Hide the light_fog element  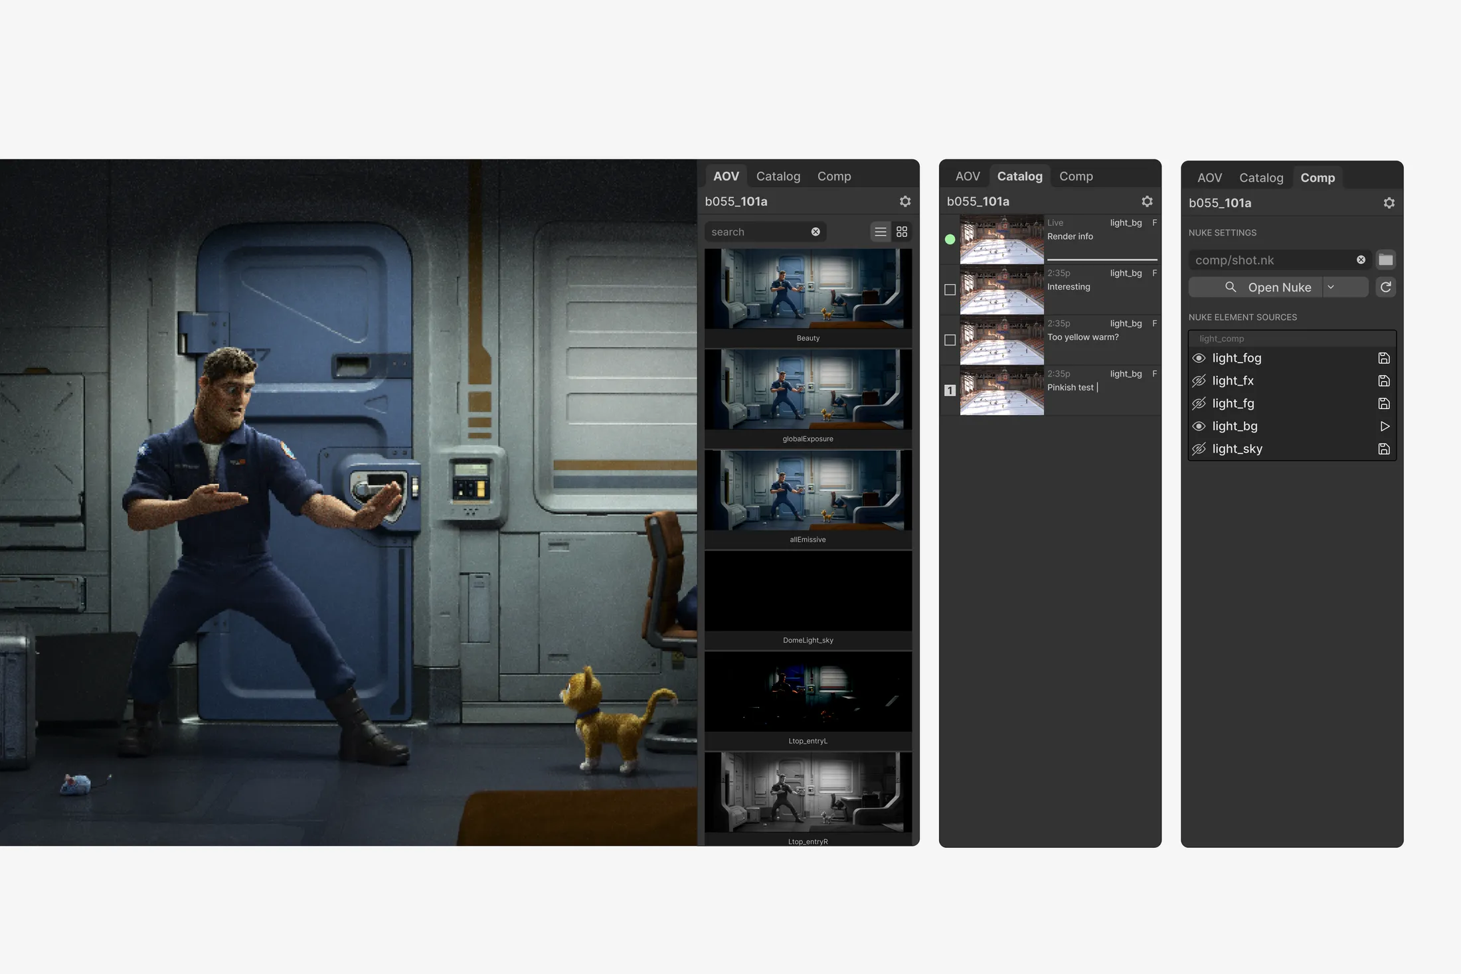(x=1199, y=359)
